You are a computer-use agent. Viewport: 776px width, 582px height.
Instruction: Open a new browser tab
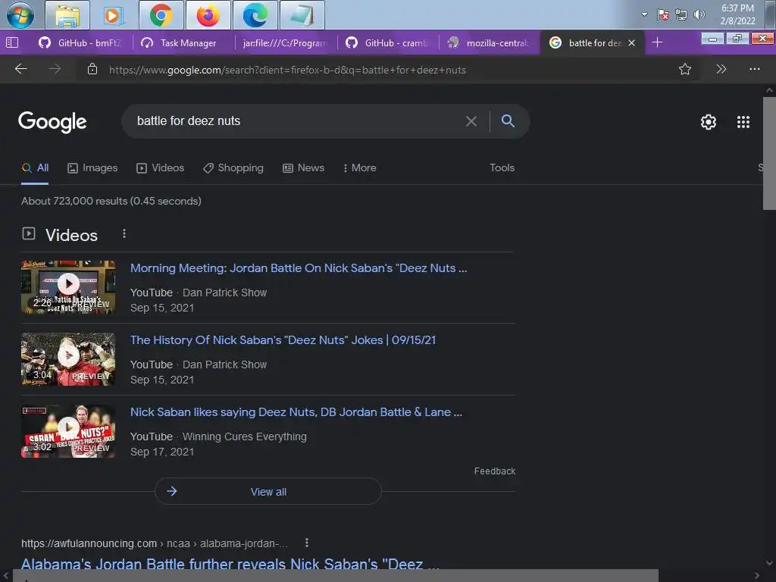coord(657,42)
